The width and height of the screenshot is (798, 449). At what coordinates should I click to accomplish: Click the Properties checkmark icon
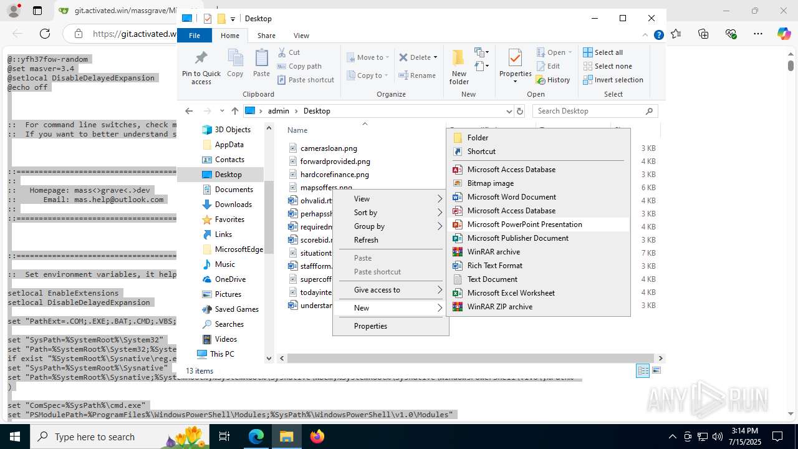[x=515, y=58]
